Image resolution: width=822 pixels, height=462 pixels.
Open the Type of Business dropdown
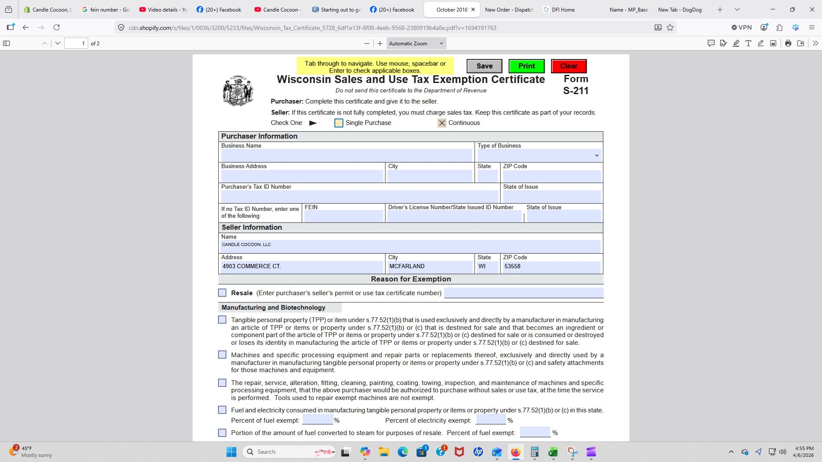(596, 155)
